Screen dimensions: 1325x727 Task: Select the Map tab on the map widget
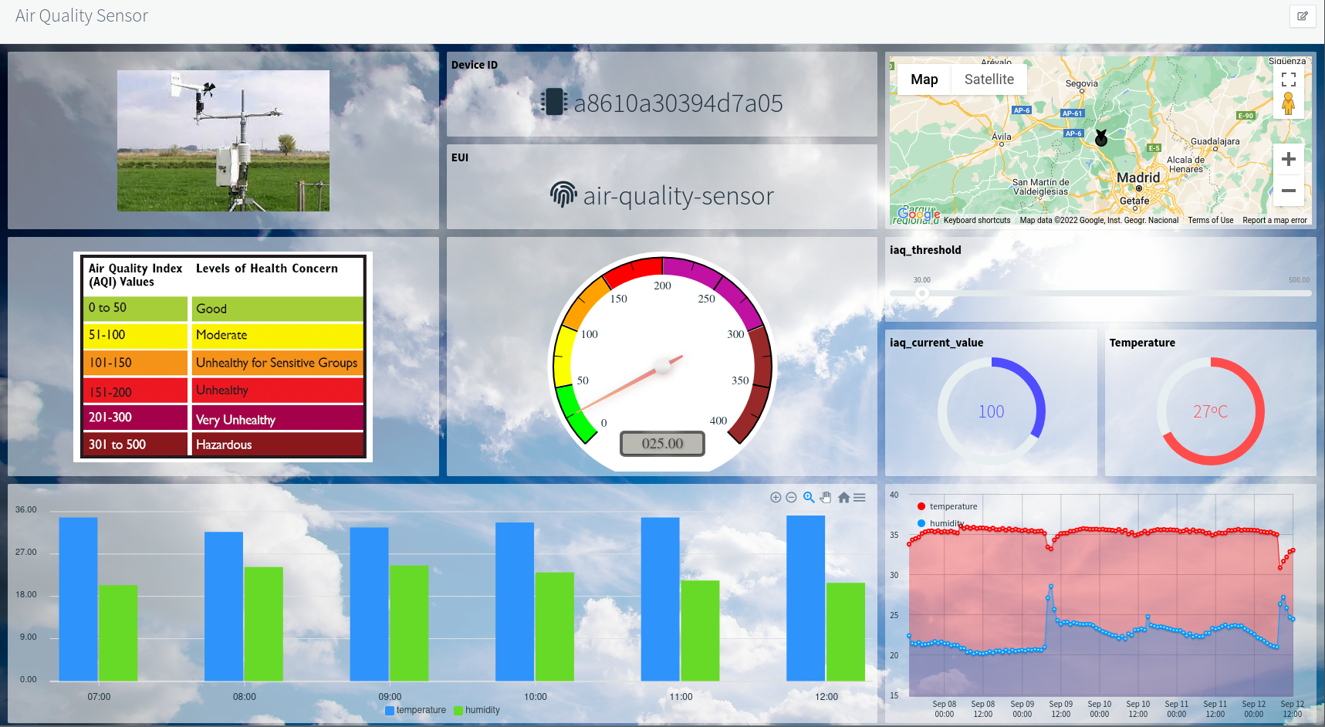click(x=924, y=79)
